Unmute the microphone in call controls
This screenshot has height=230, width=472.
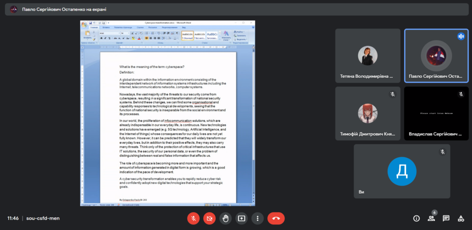coord(194,218)
